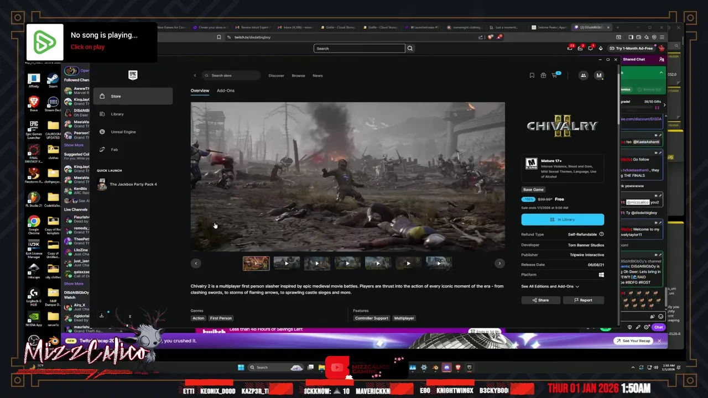Open the gift icon in store header

(x=543, y=75)
